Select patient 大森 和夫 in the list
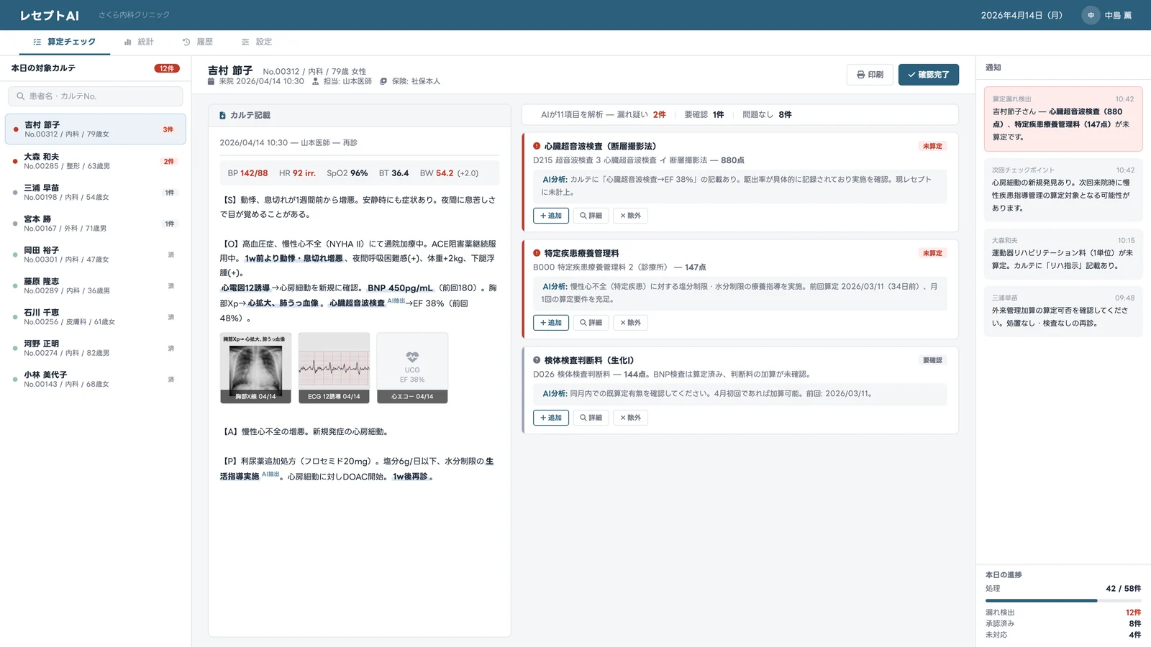The image size is (1151, 647). coord(96,161)
